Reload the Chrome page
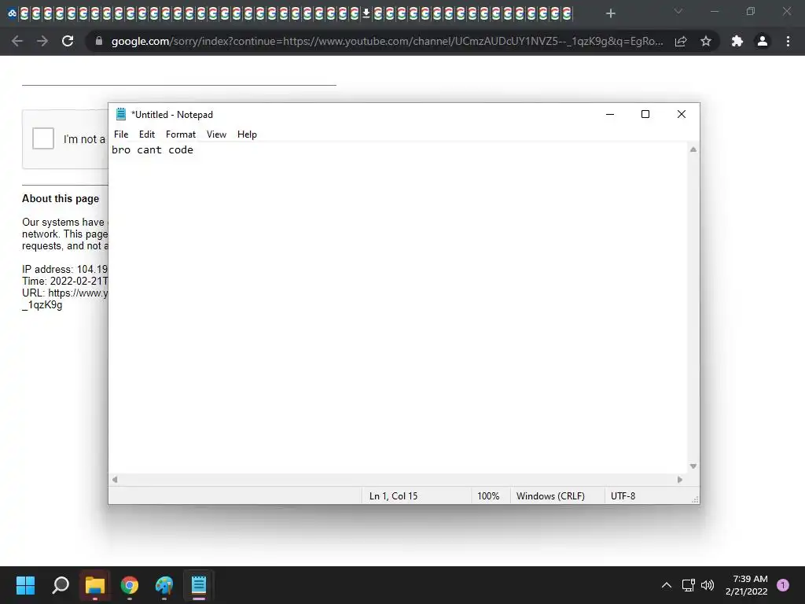This screenshot has height=604, width=805. (x=68, y=41)
